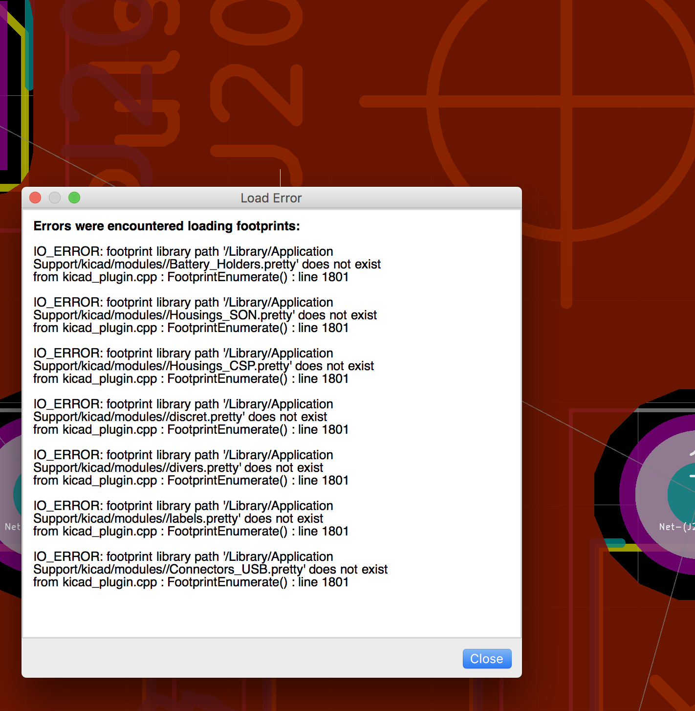Screen dimensions: 695x711
Task: Click the Close button in Load Error dialog
Action: (487, 659)
